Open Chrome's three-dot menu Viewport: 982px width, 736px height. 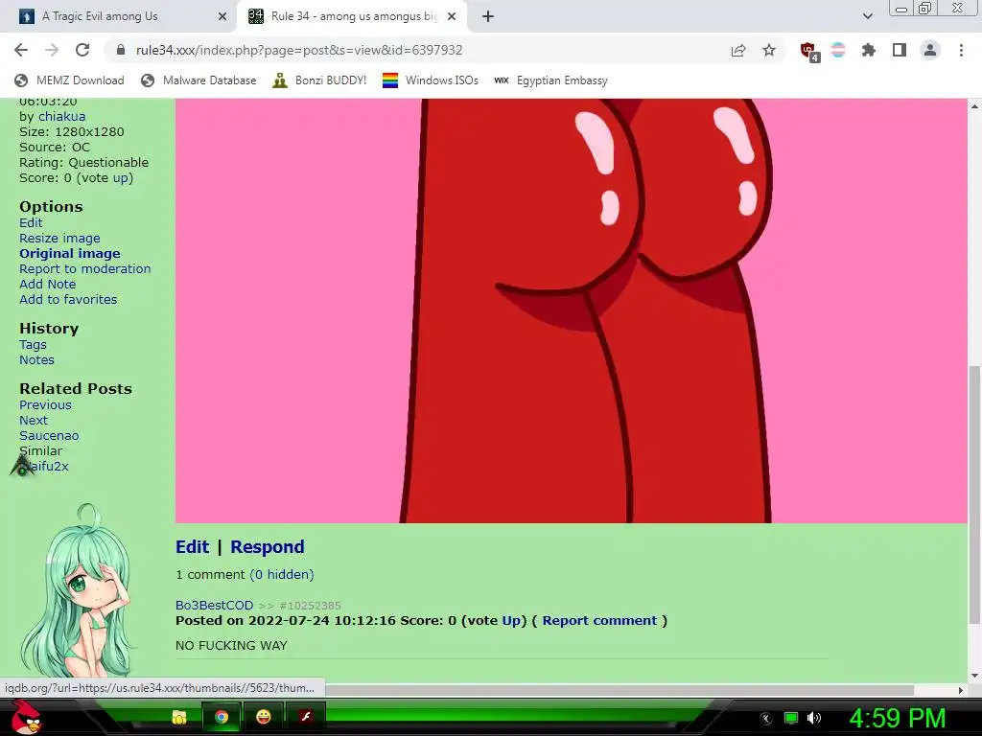(x=961, y=50)
